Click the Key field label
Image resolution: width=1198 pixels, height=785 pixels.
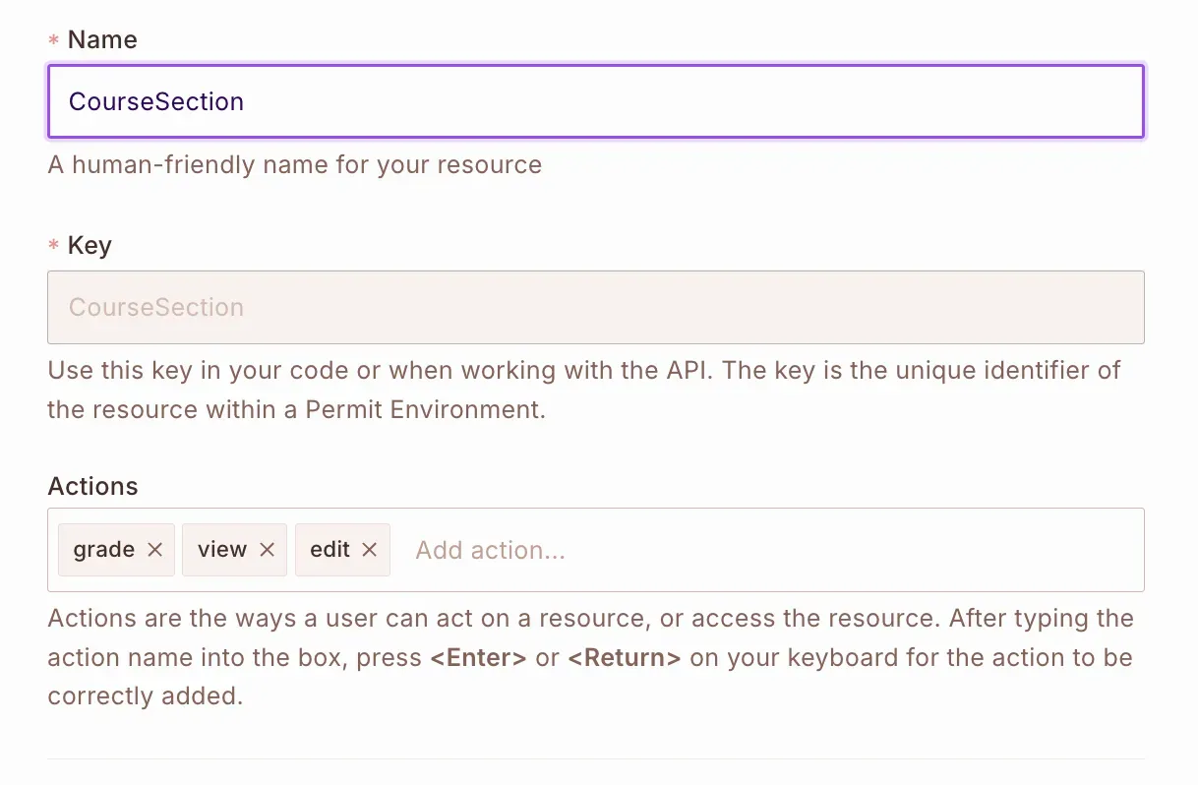[90, 246]
